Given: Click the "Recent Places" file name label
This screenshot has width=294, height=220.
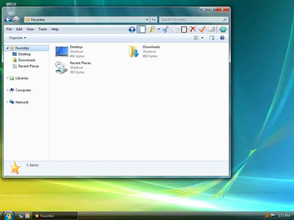Looking at the screenshot, I should [x=80, y=63].
